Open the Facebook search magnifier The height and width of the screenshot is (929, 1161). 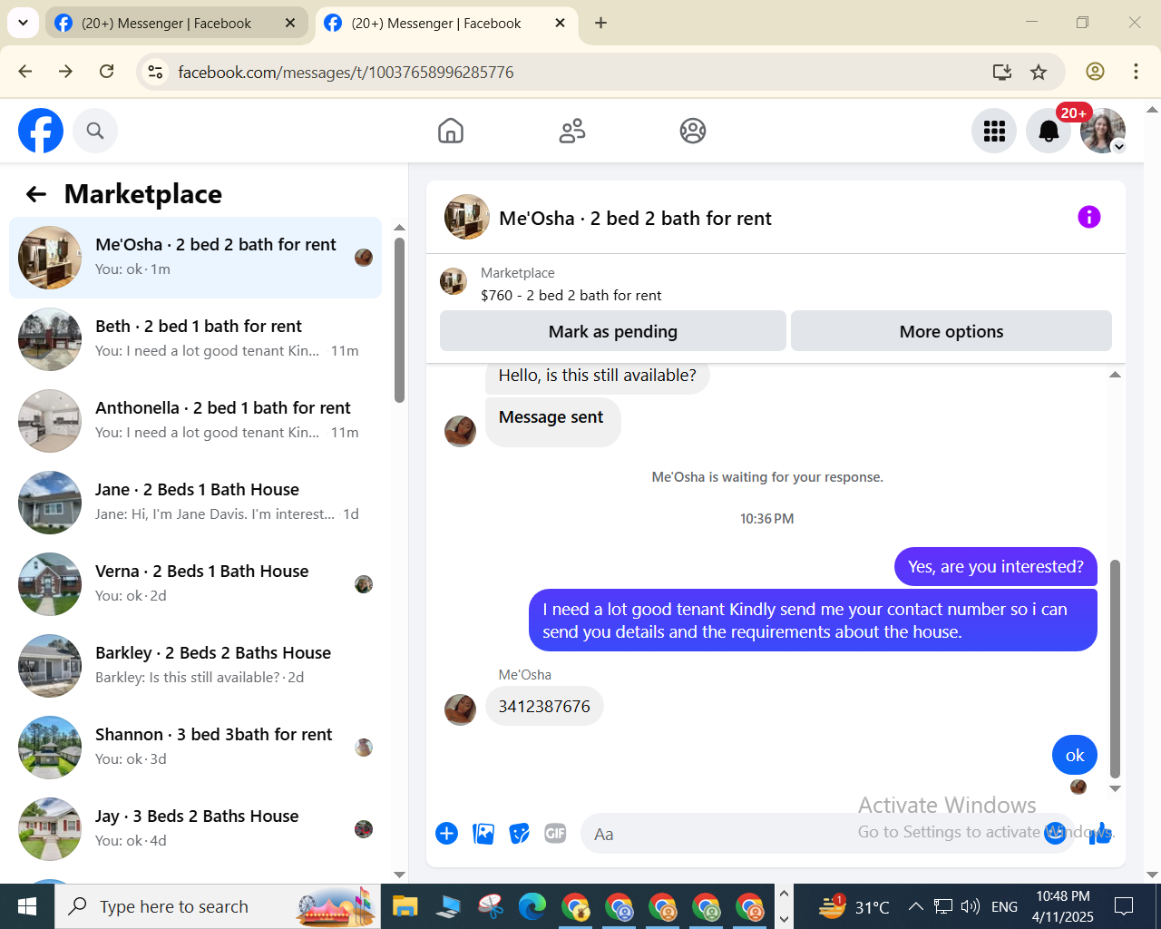pyautogui.click(x=95, y=131)
